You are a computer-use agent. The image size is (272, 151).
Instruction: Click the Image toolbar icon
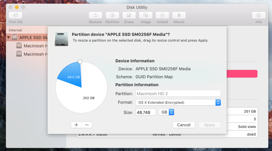click(146, 15)
